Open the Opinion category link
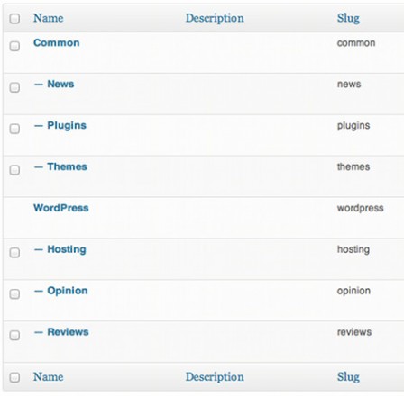The image size is (404, 396). point(68,291)
